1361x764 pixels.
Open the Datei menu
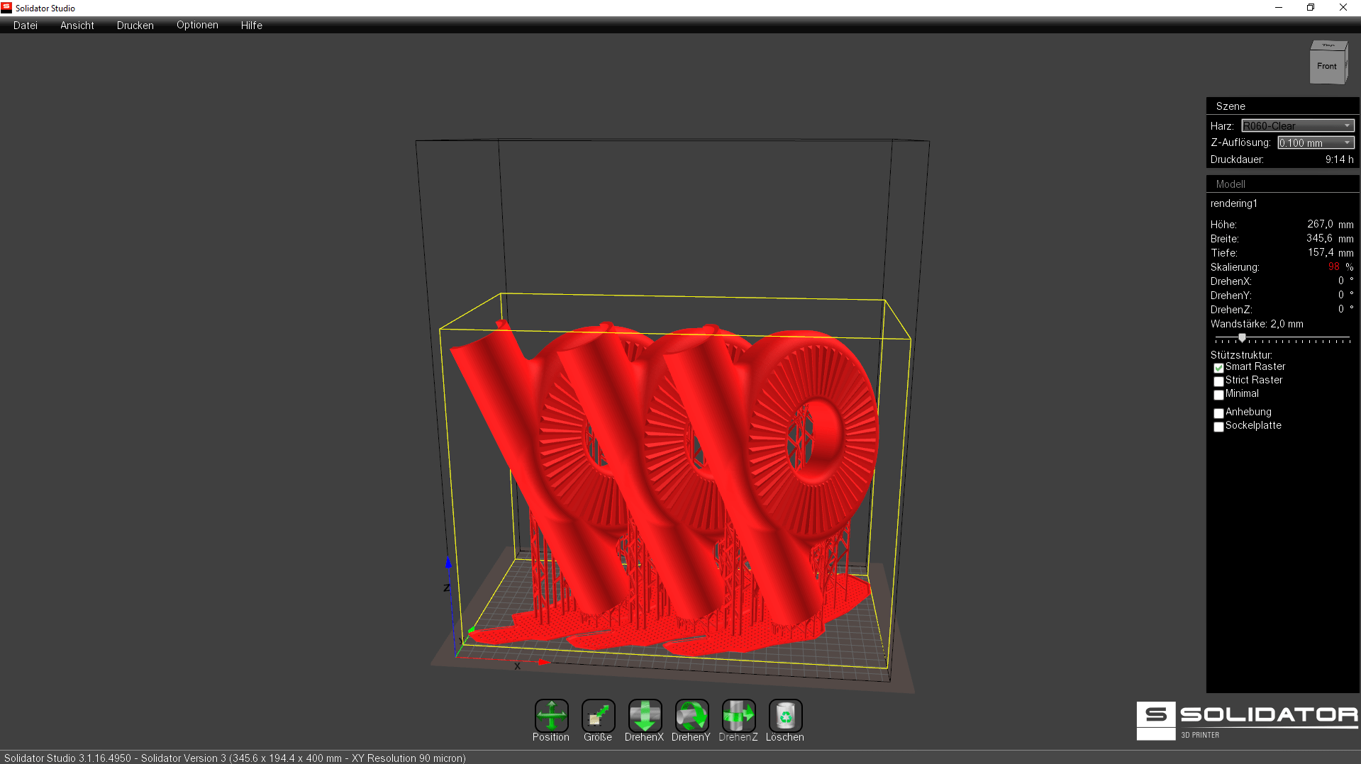[x=26, y=25]
